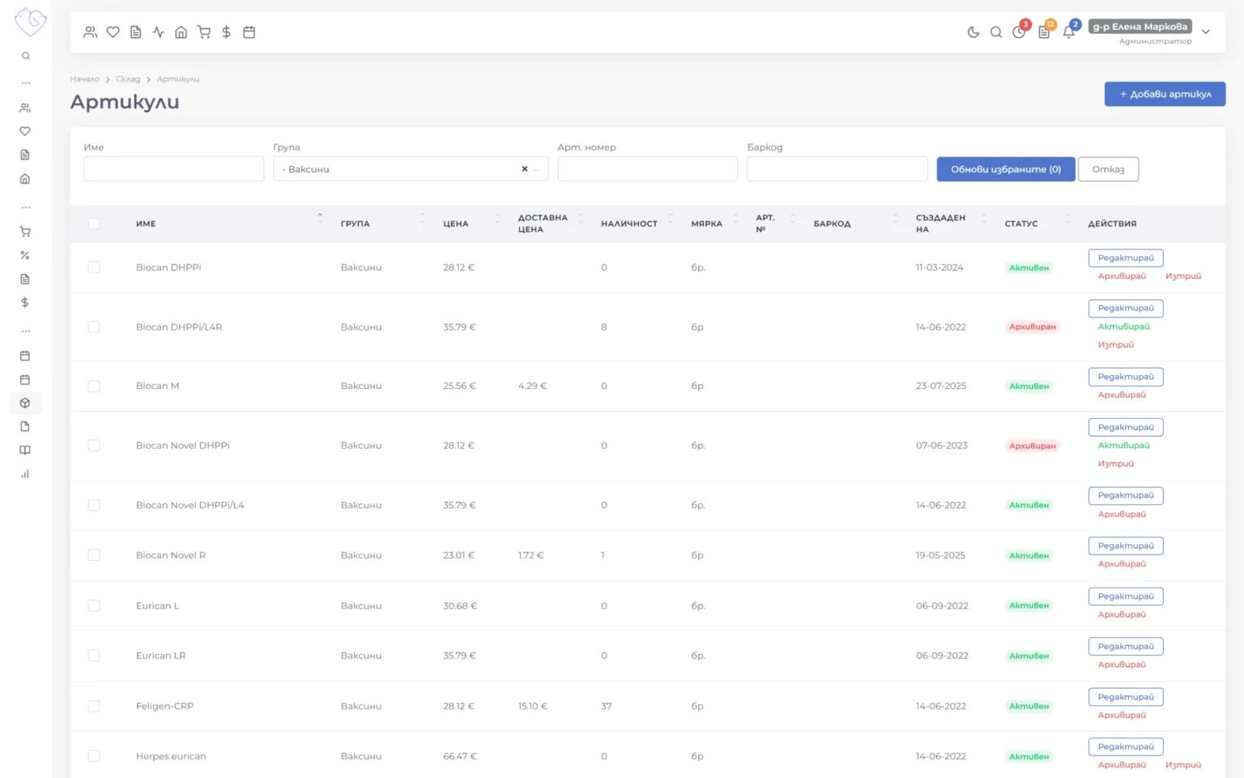The image size is (1244, 778).
Task: Focus the Баркод filter input field
Action: click(x=837, y=169)
